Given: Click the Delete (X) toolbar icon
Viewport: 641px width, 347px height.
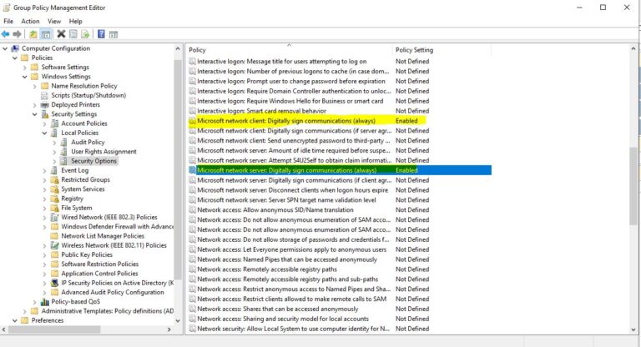Looking at the screenshot, I should pos(61,34).
